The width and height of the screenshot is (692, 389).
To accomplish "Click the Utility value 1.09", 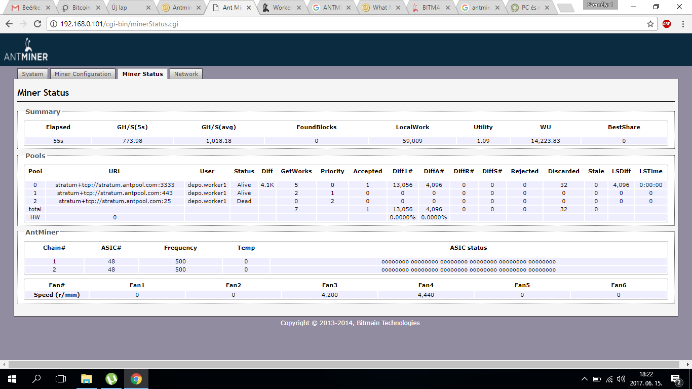I will pos(483,141).
